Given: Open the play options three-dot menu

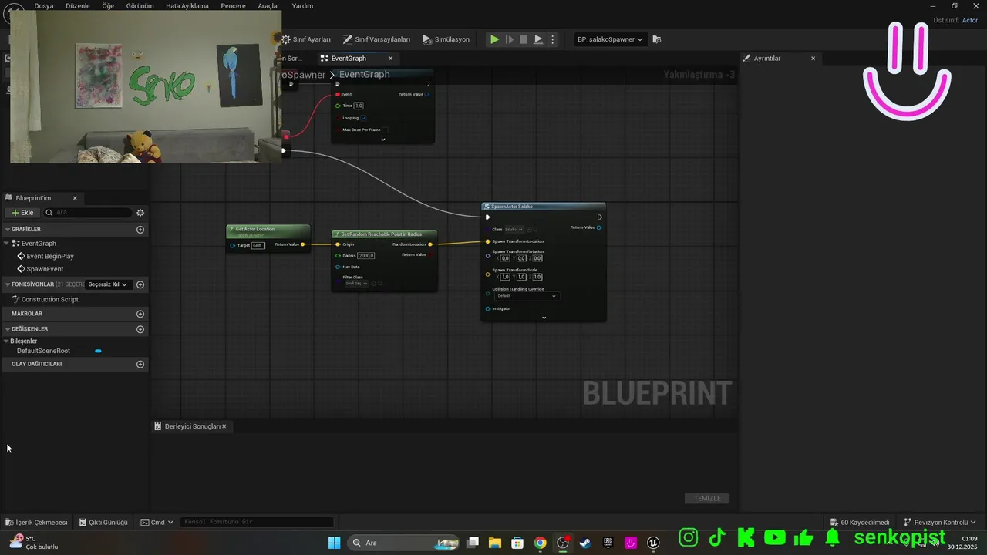Looking at the screenshot, I should pos(552,39).
